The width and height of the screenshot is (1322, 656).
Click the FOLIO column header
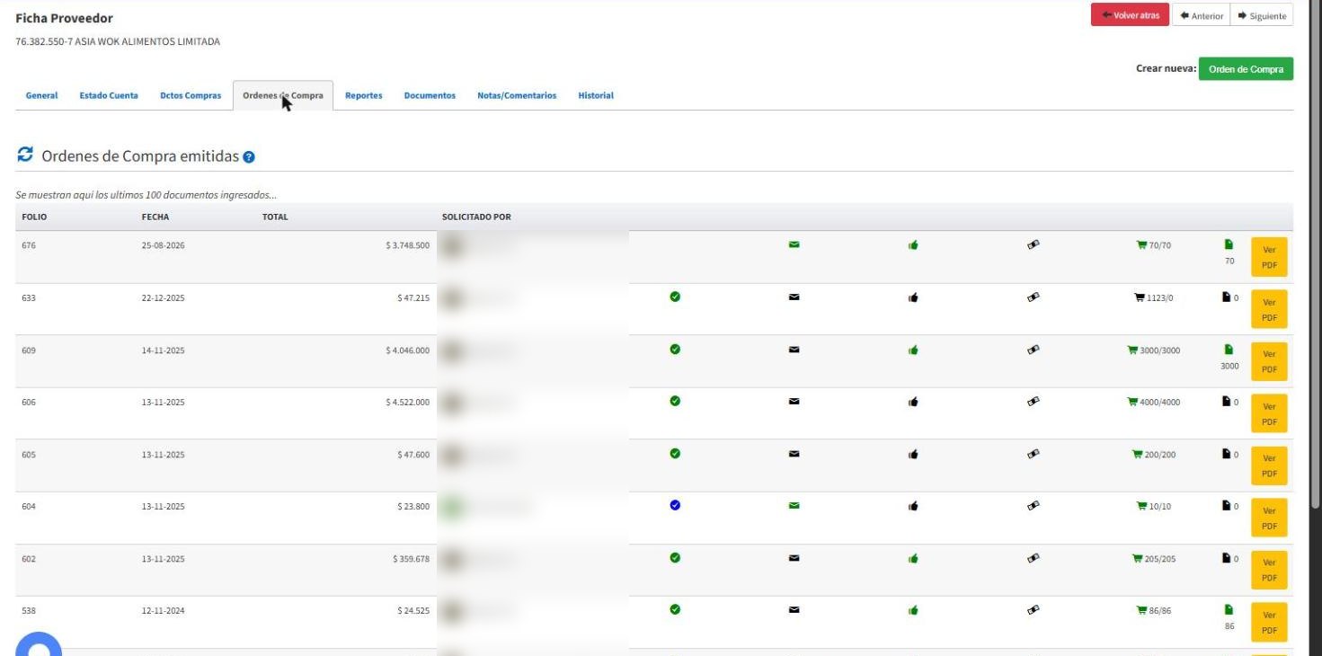34,217
